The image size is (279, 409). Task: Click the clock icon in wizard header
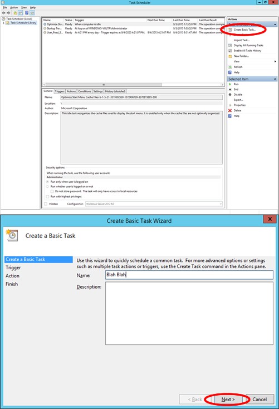tap(12, 236)
